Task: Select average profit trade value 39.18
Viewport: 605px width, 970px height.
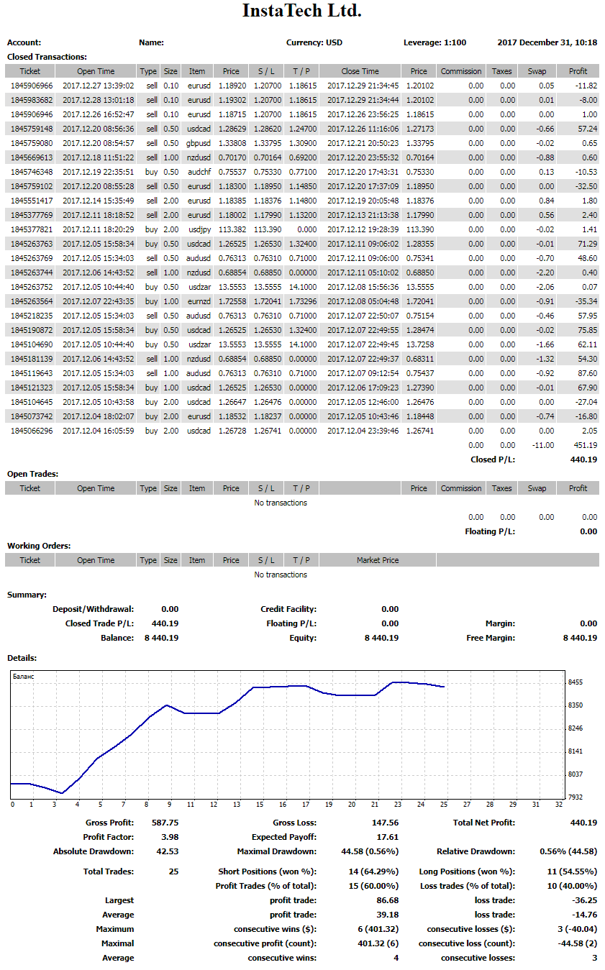Action: point(388,915)
